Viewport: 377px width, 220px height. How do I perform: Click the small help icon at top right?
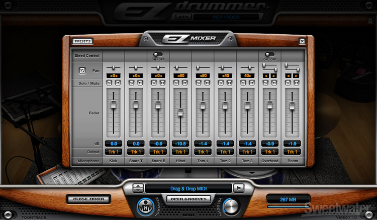pyautogui.click(x=370, y=21)
